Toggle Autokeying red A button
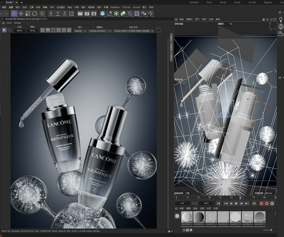The height and width of the screenshot is (237, 284). point(267,203)
